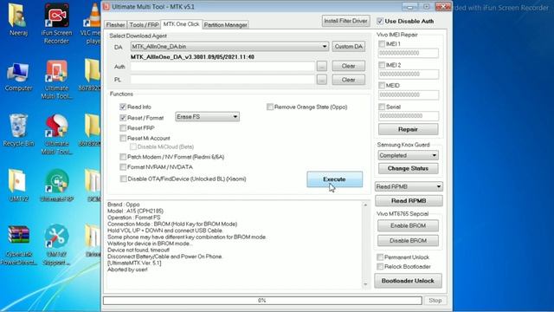The height and width of the screenshot is (312, 554).
Task: Enable Remove Orange State (Oppo) checkbox
Action: pyautogui.click(x=270, y=107)
